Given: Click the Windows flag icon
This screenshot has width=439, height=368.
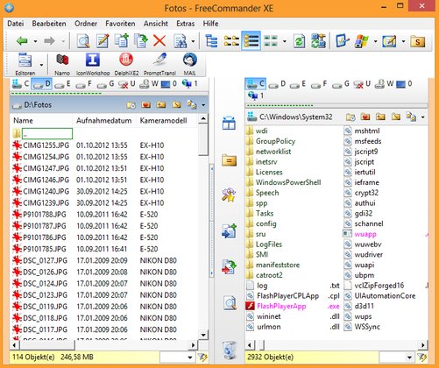Looking at the screenshot, I should click(x=362, y=41).
